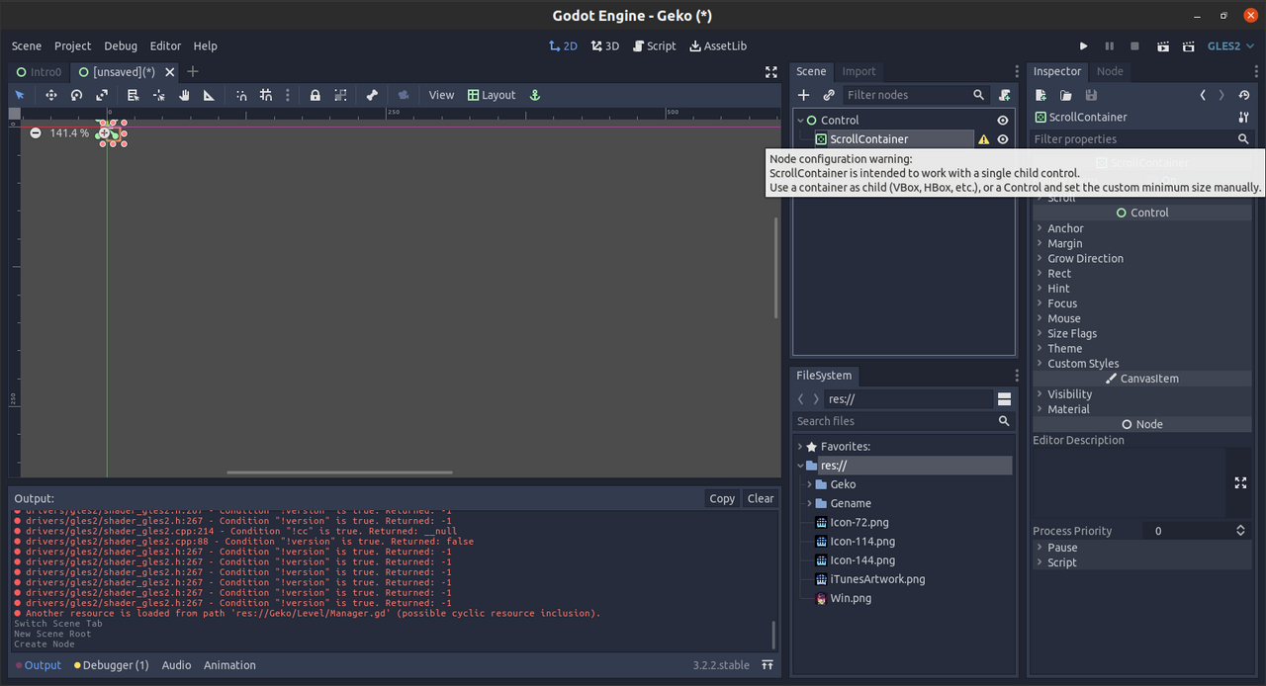
Task: Toggle visibility of the ScrollContainer node
Action: pyautogui.click(x=1003, y=139)
